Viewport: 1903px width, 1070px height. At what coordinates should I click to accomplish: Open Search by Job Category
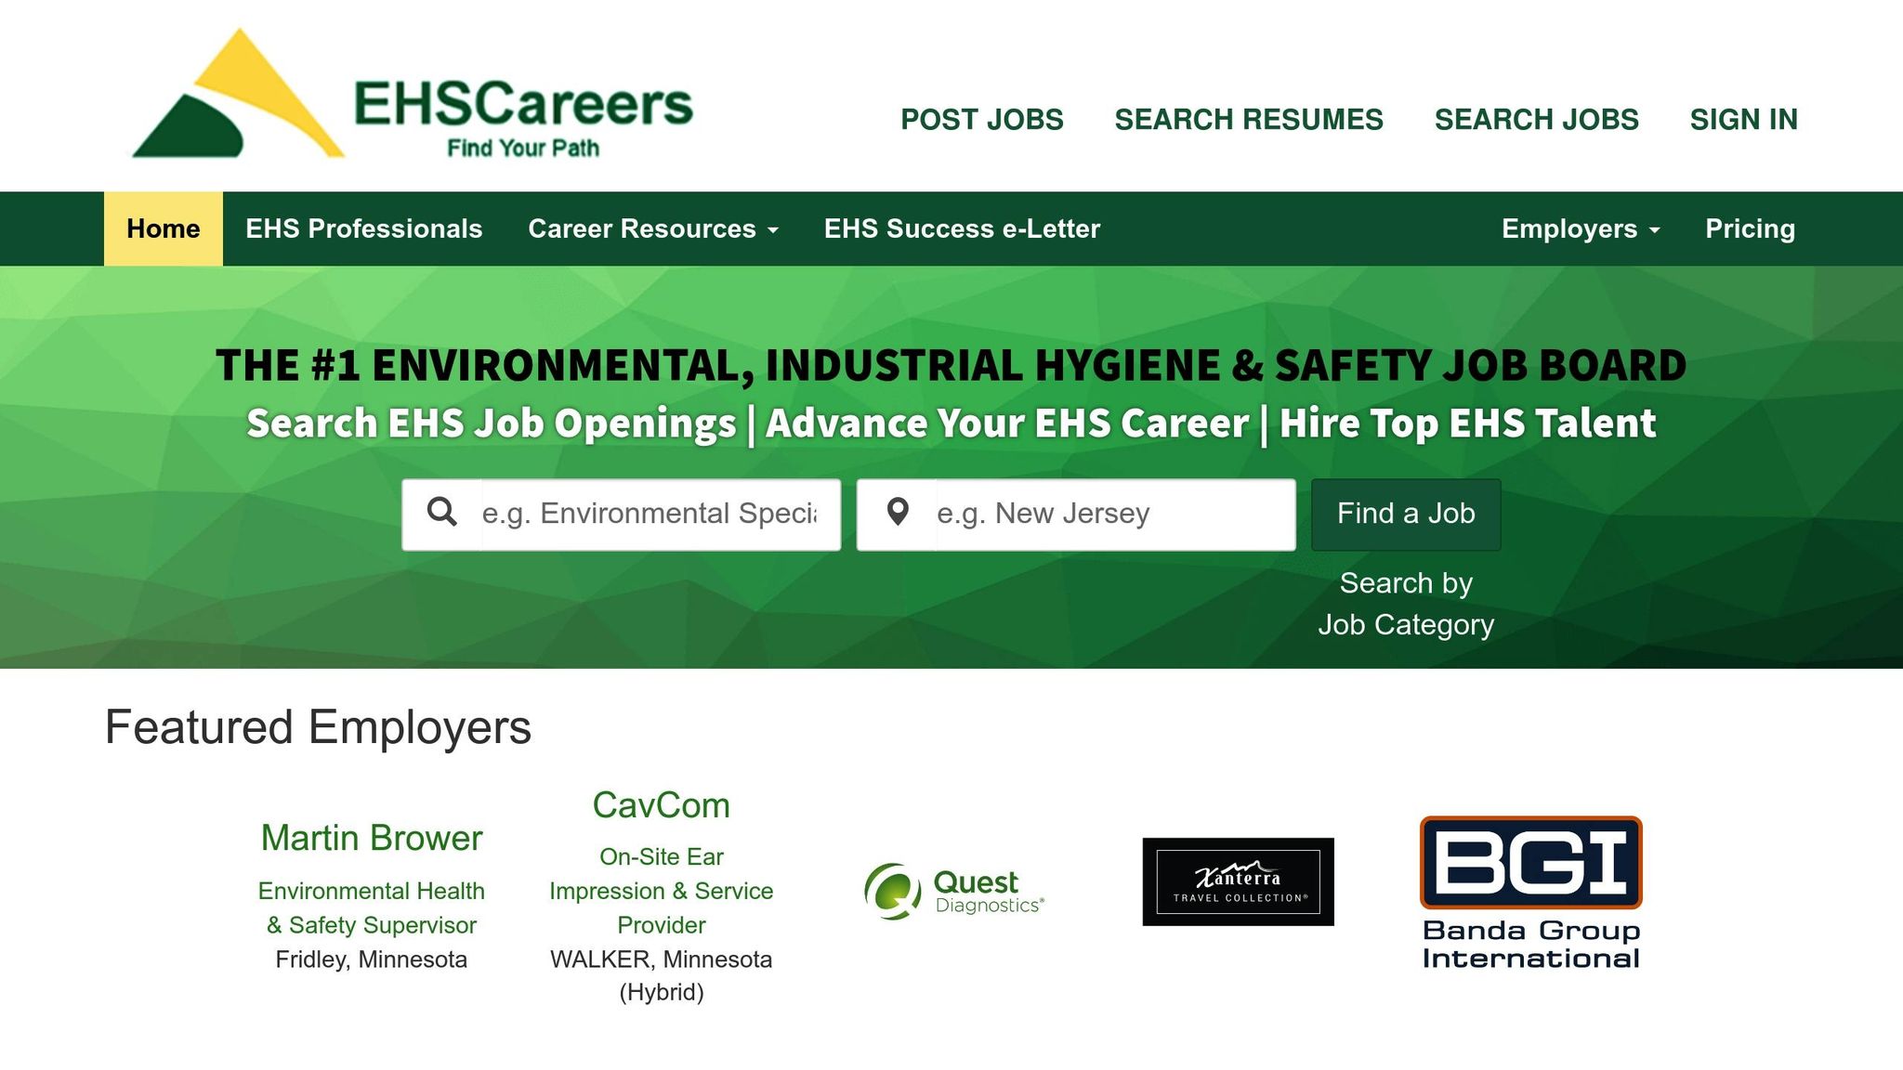tap(1406, 603)
